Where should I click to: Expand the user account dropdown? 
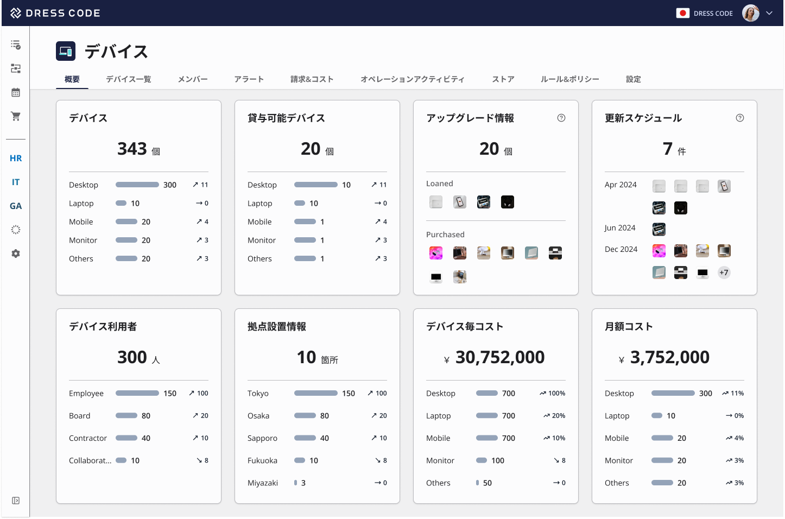click(x=769, y=13)
